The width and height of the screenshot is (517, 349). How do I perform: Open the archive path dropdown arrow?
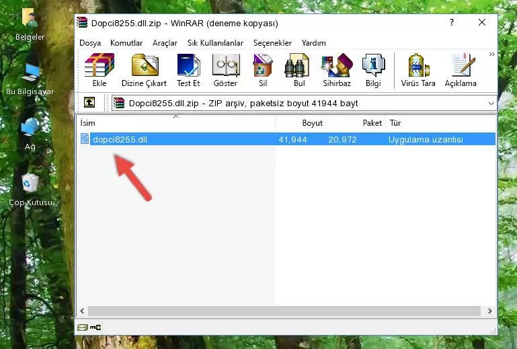point(491,104)
